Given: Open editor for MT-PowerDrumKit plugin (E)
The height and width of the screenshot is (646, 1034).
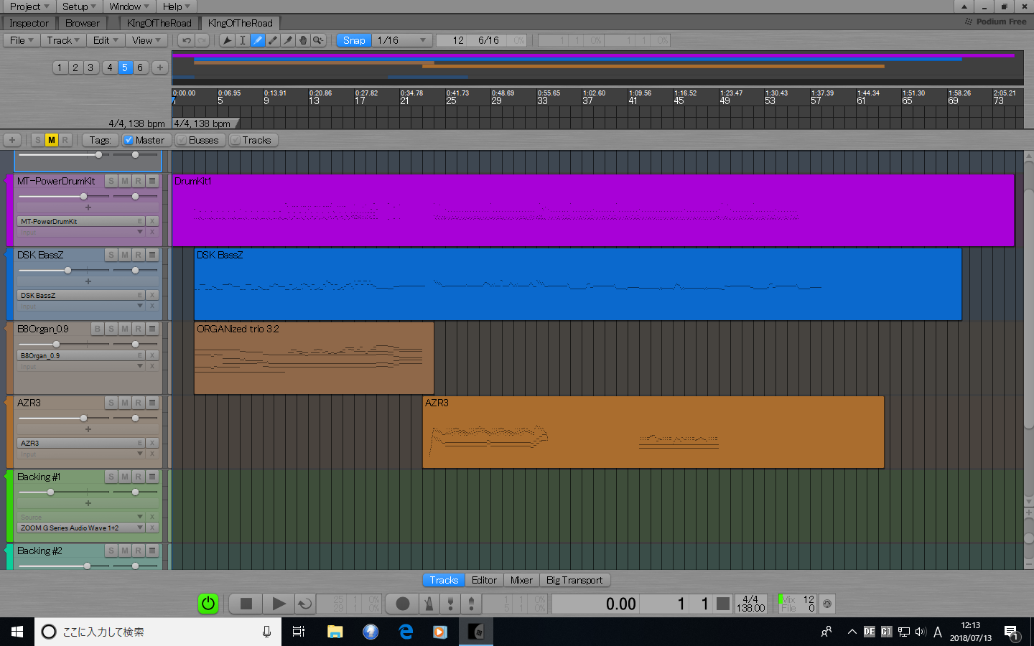Looking at the screenshot, I should [140, 221].
